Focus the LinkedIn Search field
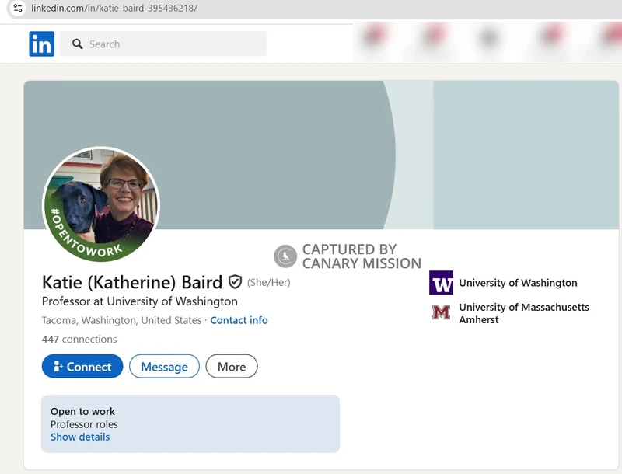 pyautogui.click(x=163, y=44)
